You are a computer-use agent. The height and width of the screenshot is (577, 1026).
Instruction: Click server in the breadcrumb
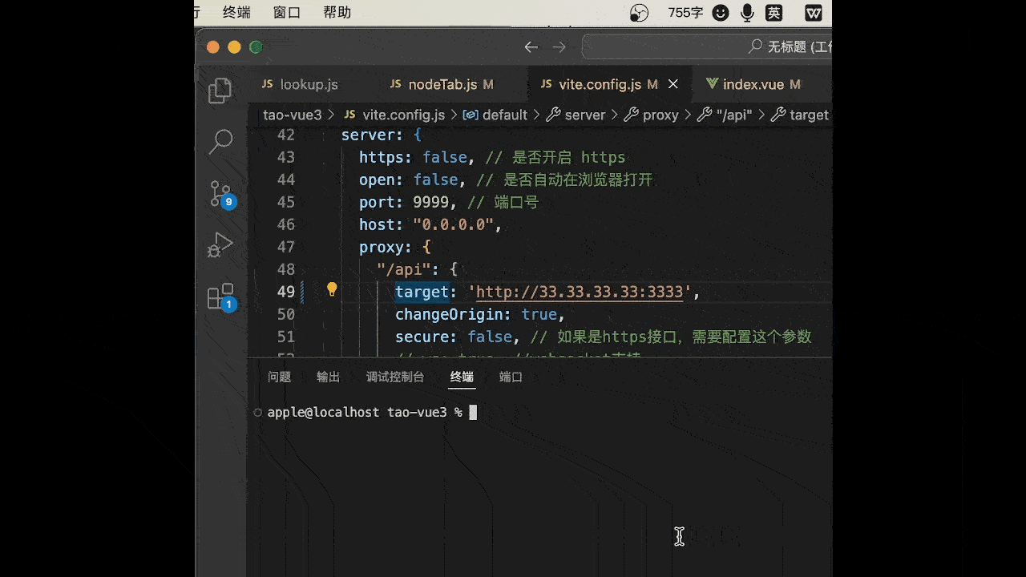pos(584,115)
